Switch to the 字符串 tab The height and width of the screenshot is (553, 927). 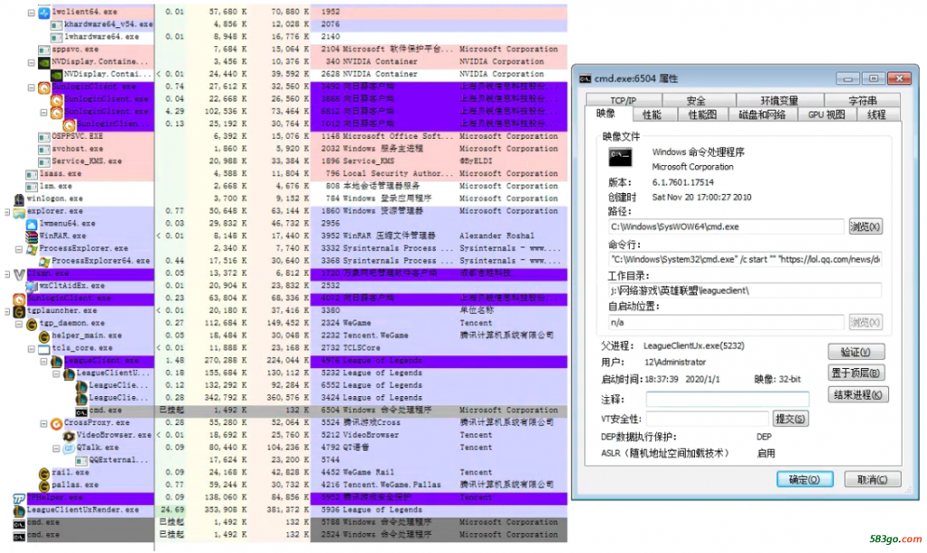(862, 100)
